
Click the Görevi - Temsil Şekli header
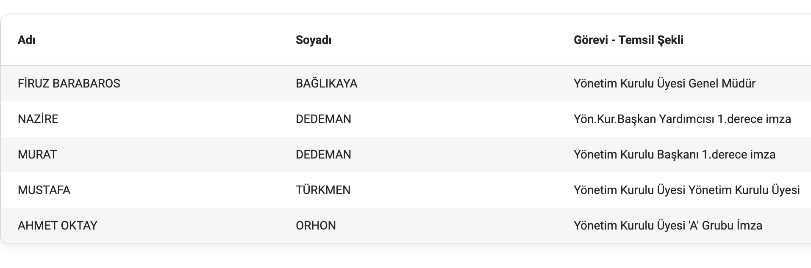point(628,40)
